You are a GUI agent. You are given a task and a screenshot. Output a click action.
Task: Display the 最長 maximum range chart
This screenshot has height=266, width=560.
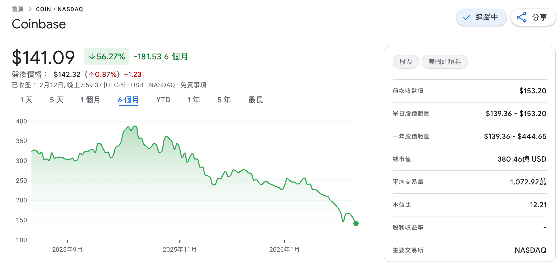click(x=255, y=100)
